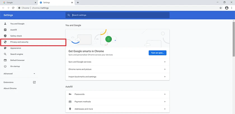Click the Extensions external link icon
Viewport: 235px width, 114px height.
(x=34, y=82)
